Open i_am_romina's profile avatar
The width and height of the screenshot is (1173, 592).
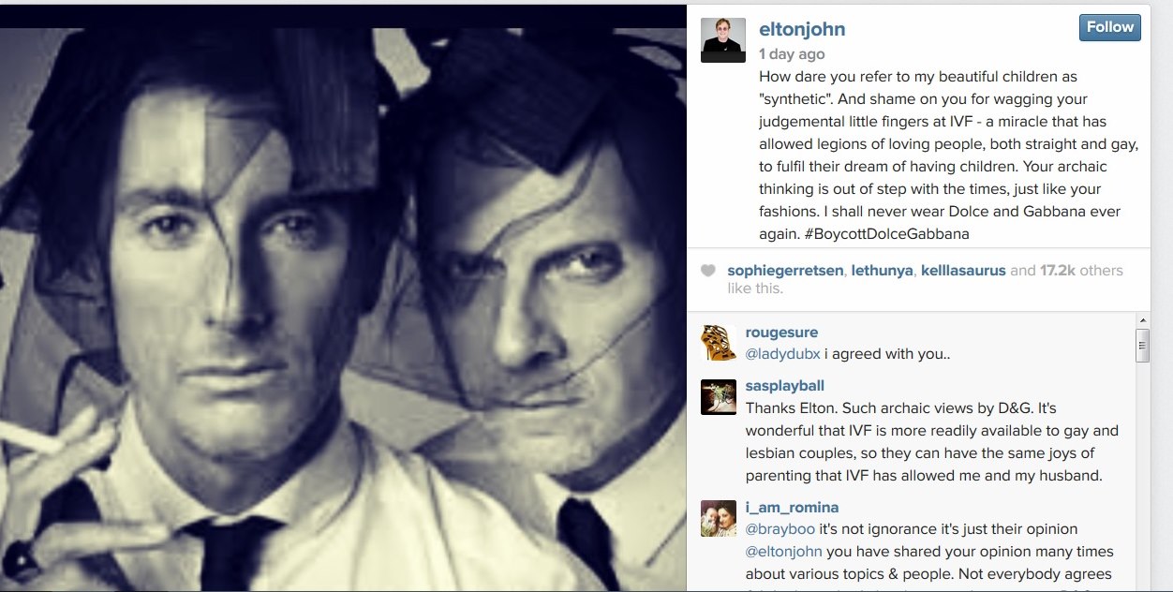tap(719, 519)
